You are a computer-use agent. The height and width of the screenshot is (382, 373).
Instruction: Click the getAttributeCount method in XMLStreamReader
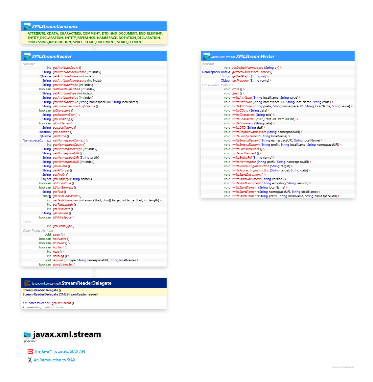[66, 68]
